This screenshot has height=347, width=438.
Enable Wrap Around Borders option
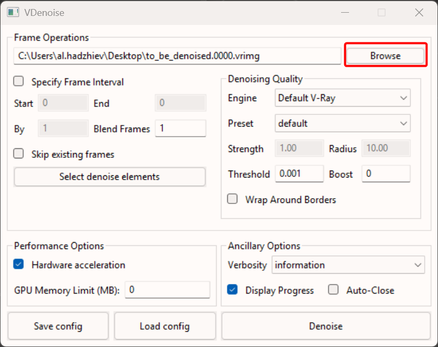pos(233,200)
